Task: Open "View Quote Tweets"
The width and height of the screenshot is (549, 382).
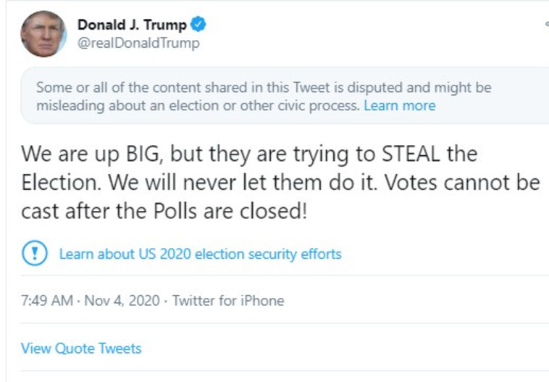Action: (81, 348)
